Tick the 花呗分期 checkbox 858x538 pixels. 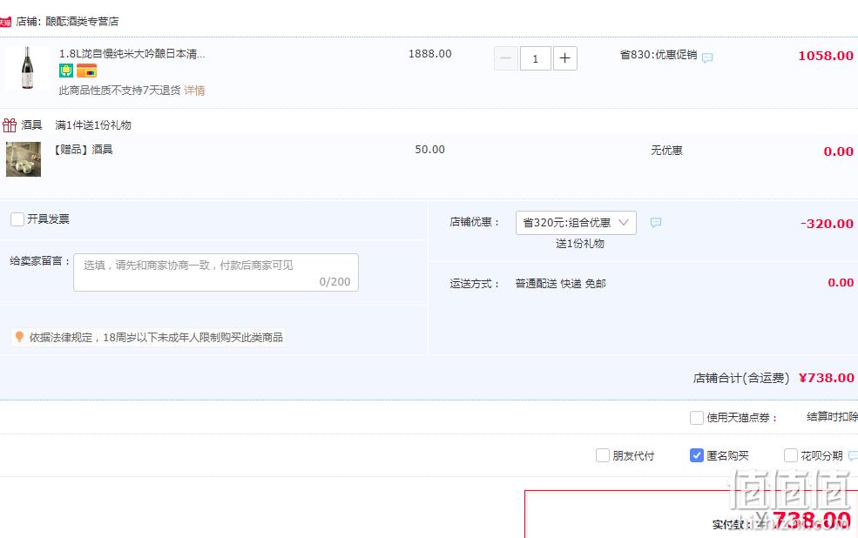[x=791, y=455]
